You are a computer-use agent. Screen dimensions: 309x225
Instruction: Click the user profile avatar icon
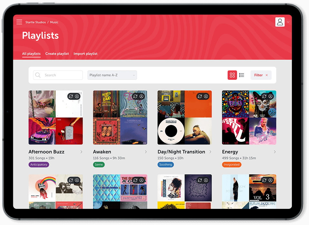(280, 22)
